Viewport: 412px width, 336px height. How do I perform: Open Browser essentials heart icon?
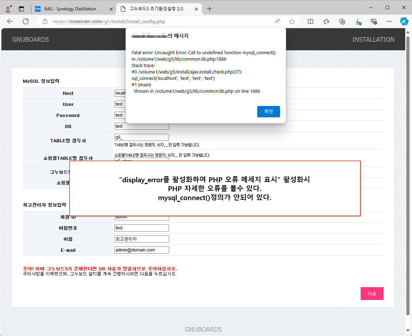coord(373,21)
